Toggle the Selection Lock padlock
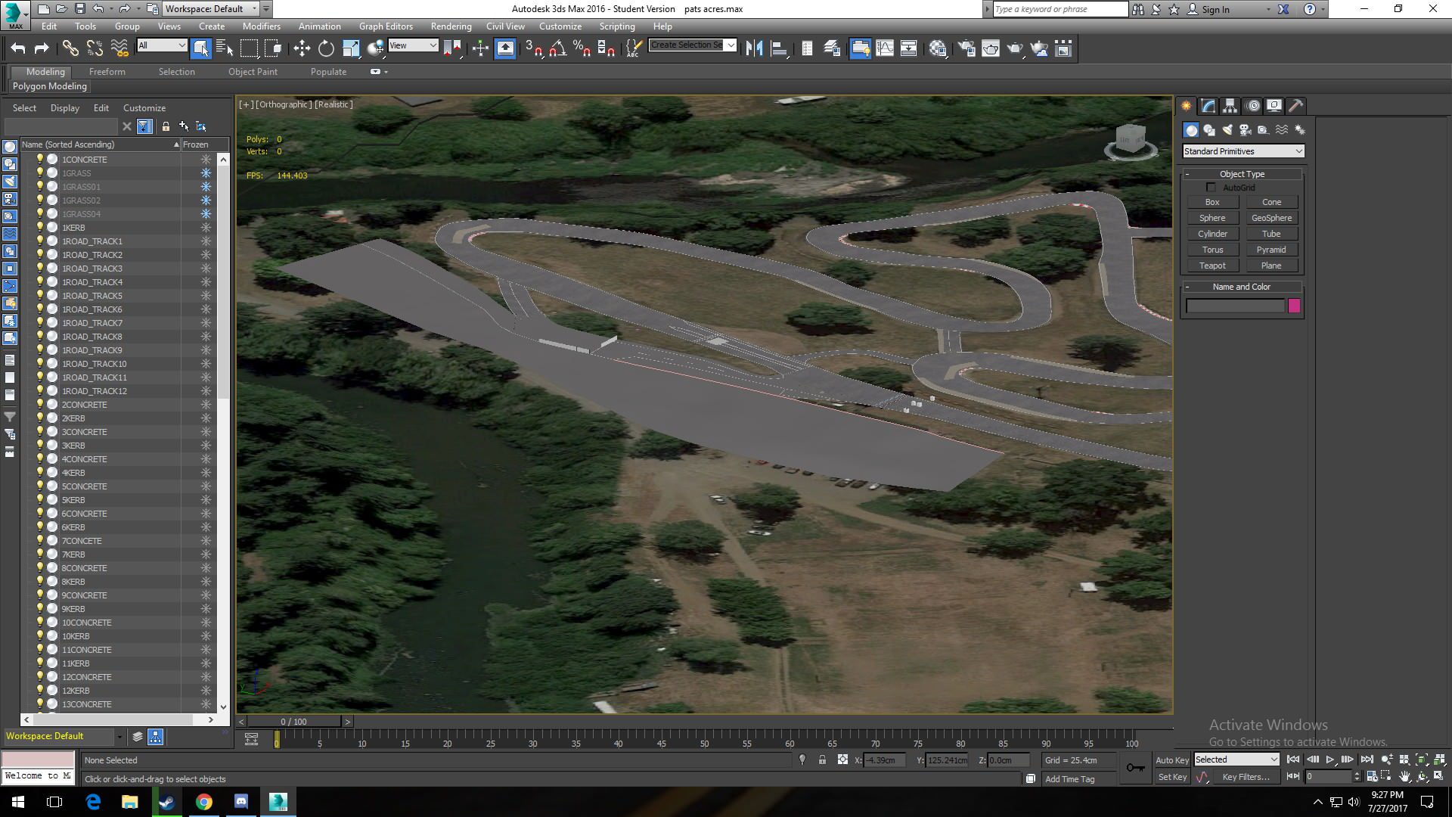 coord(822,760)
